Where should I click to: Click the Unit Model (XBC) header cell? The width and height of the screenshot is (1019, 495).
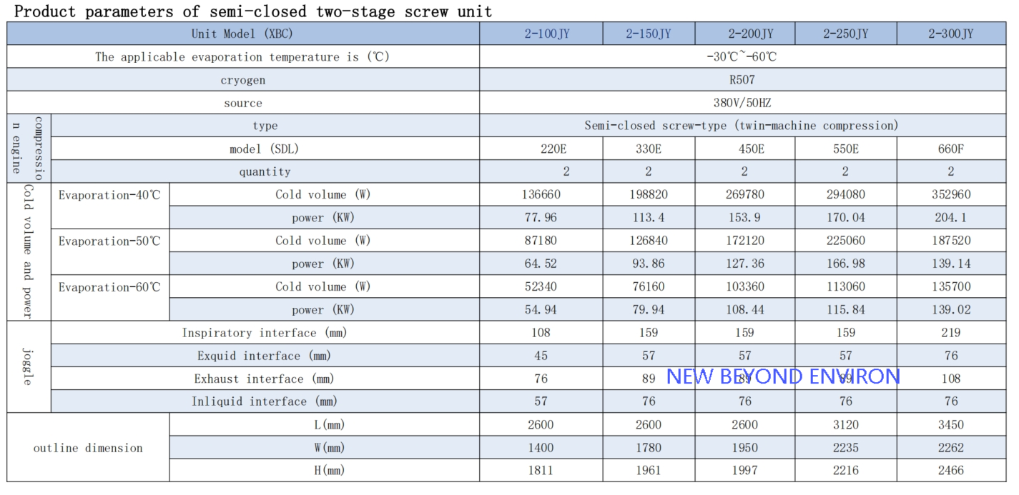click(242, 34)
